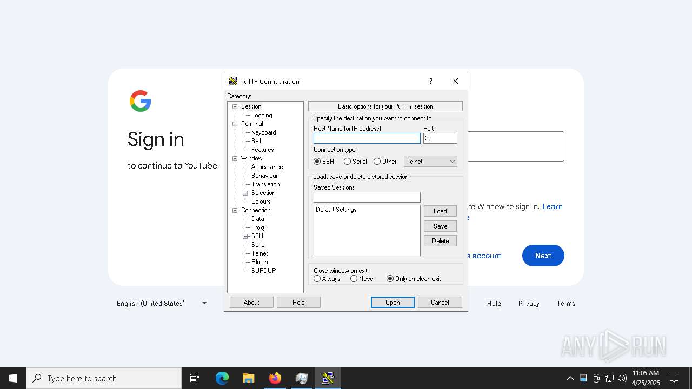Click the volume icon in the system tray

(622, 378)
